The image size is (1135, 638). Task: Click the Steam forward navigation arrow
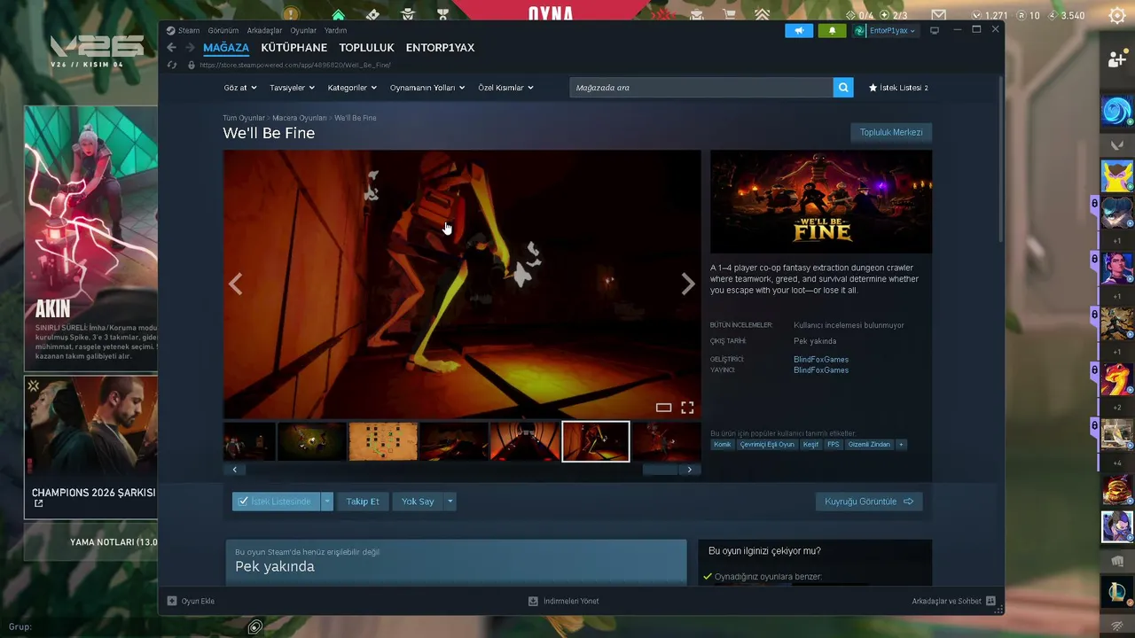point(190,48)
